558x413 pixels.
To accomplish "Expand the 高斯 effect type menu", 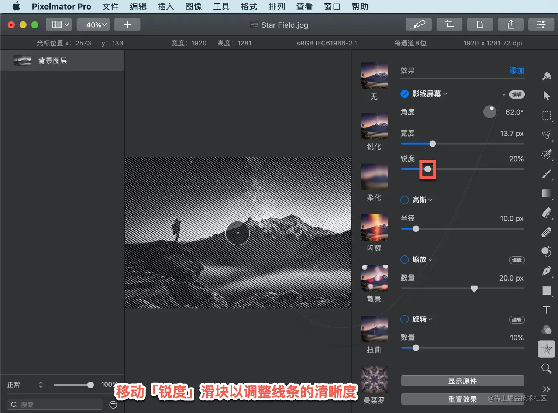I will tap(422, 200).
